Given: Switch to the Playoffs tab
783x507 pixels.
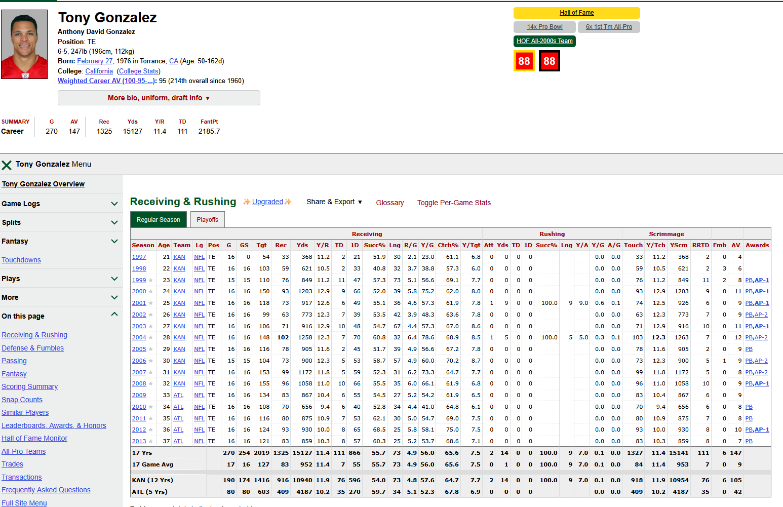Looking at the screenshot, I should click(208, 220).
